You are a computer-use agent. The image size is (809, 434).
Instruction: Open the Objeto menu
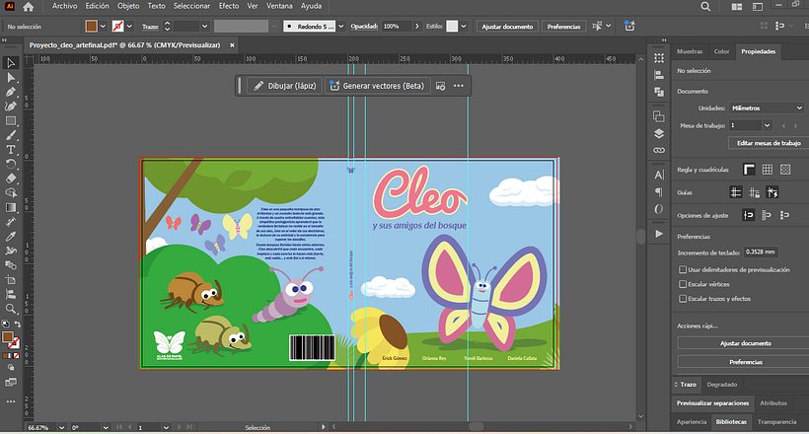pyautogui.click(x=128, y=6)
